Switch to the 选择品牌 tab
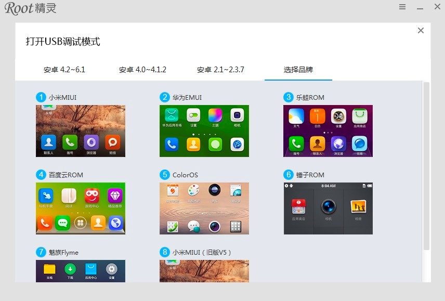This screenshot has height=301, width=445. (298, 68)
